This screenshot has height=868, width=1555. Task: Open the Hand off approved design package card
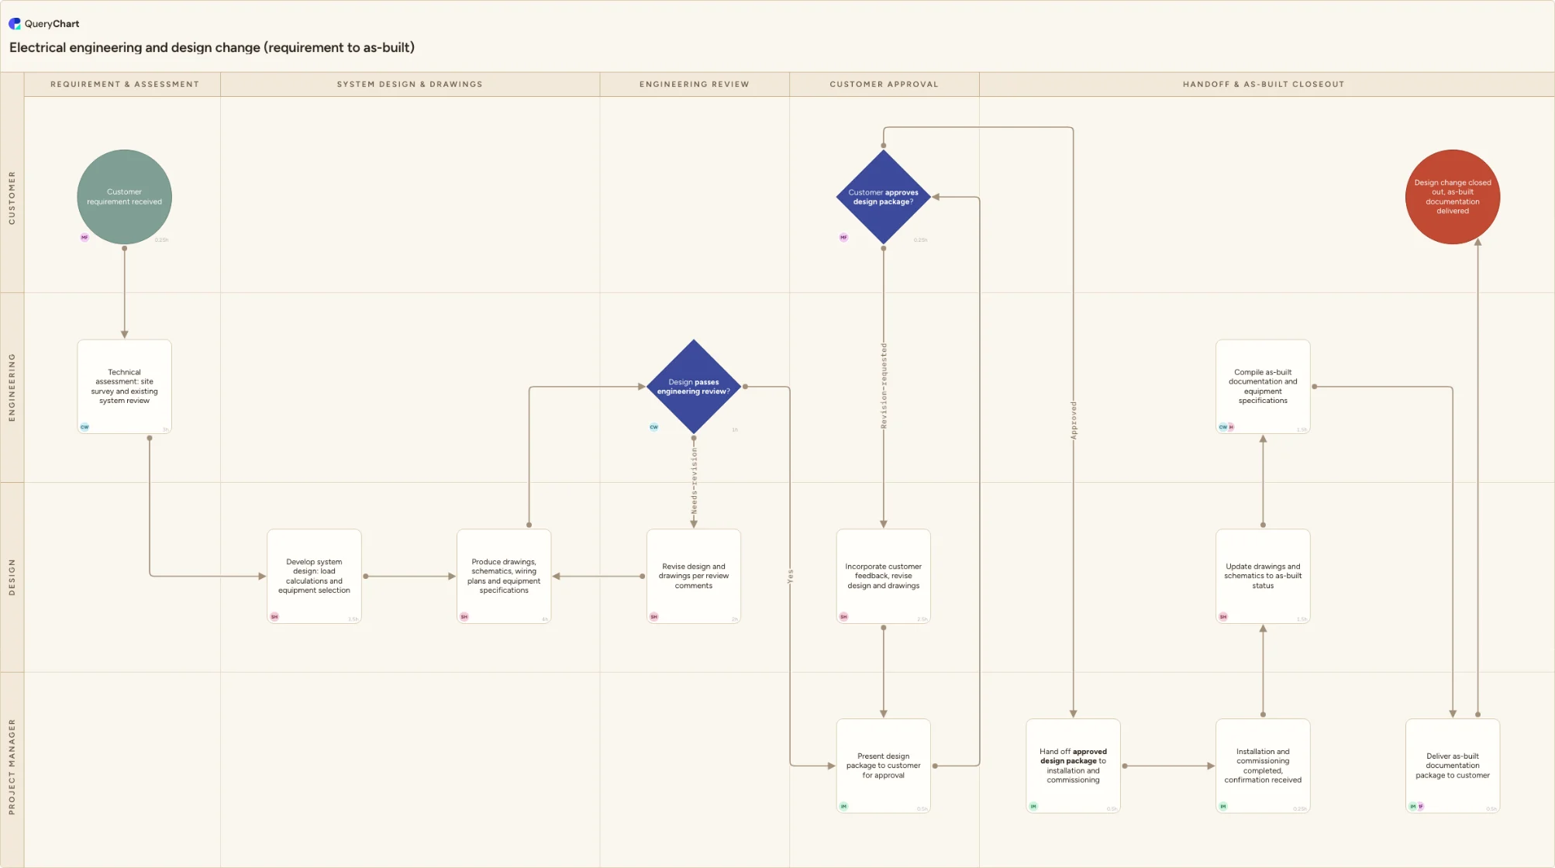tap(1073, 766)
